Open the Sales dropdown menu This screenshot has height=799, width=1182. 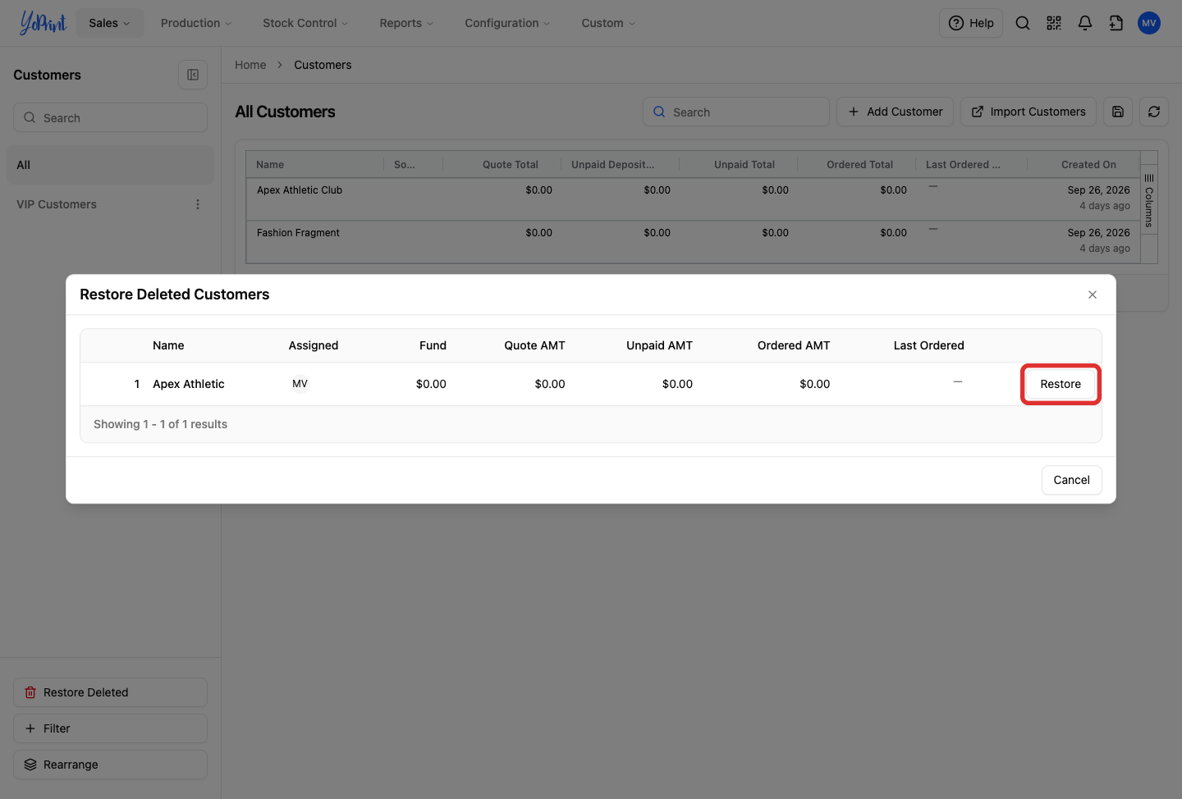tap(110, 23)
